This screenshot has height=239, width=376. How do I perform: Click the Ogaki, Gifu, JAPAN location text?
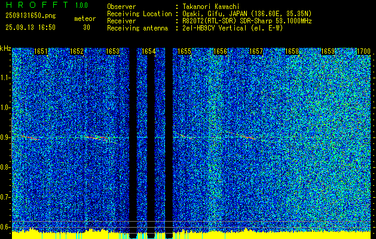tap(247, 14)
